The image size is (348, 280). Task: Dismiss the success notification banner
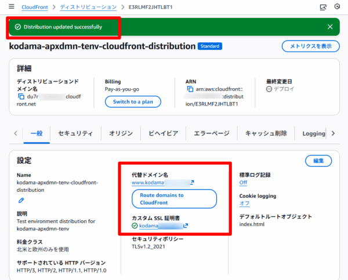pyautogui.click(x=330, y=27)
